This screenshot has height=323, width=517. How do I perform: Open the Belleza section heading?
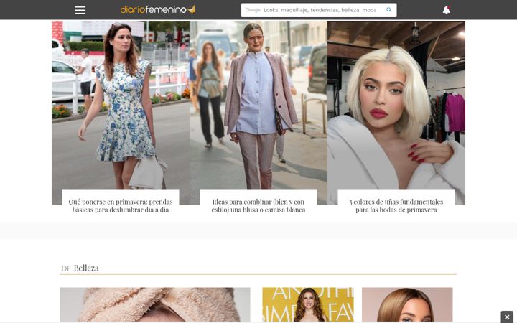86,268
